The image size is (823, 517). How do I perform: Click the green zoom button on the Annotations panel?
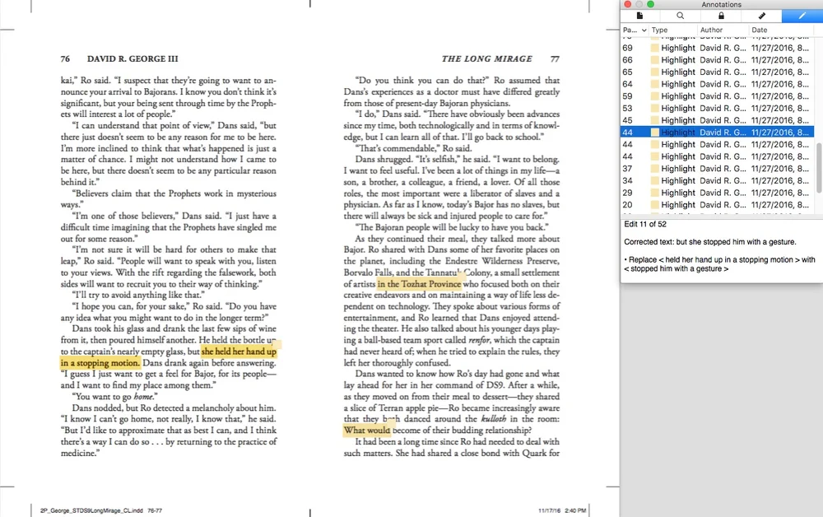pos(650,4)
